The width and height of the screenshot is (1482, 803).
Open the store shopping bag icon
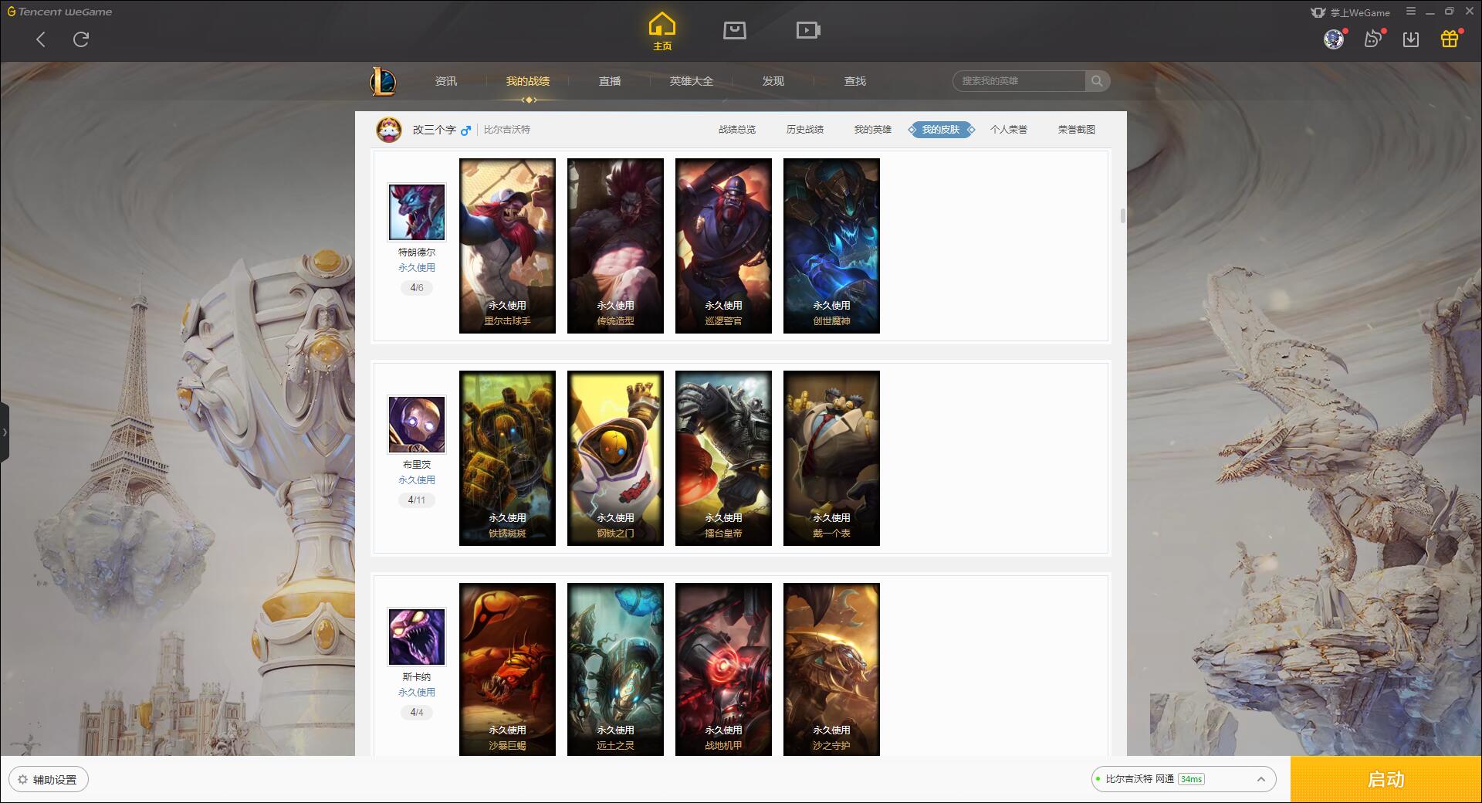(734, 30)
